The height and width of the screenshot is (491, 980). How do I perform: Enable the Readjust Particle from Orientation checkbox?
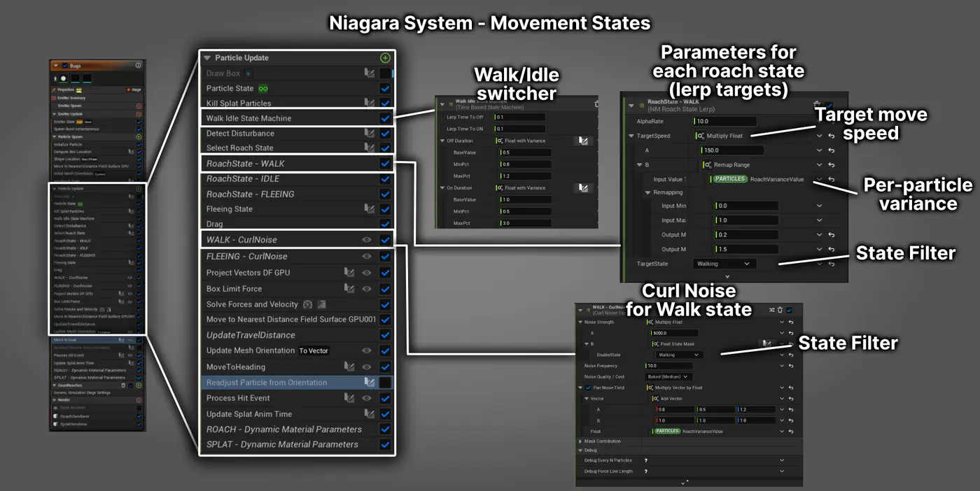pyautogui.click(x=385, y=383)
